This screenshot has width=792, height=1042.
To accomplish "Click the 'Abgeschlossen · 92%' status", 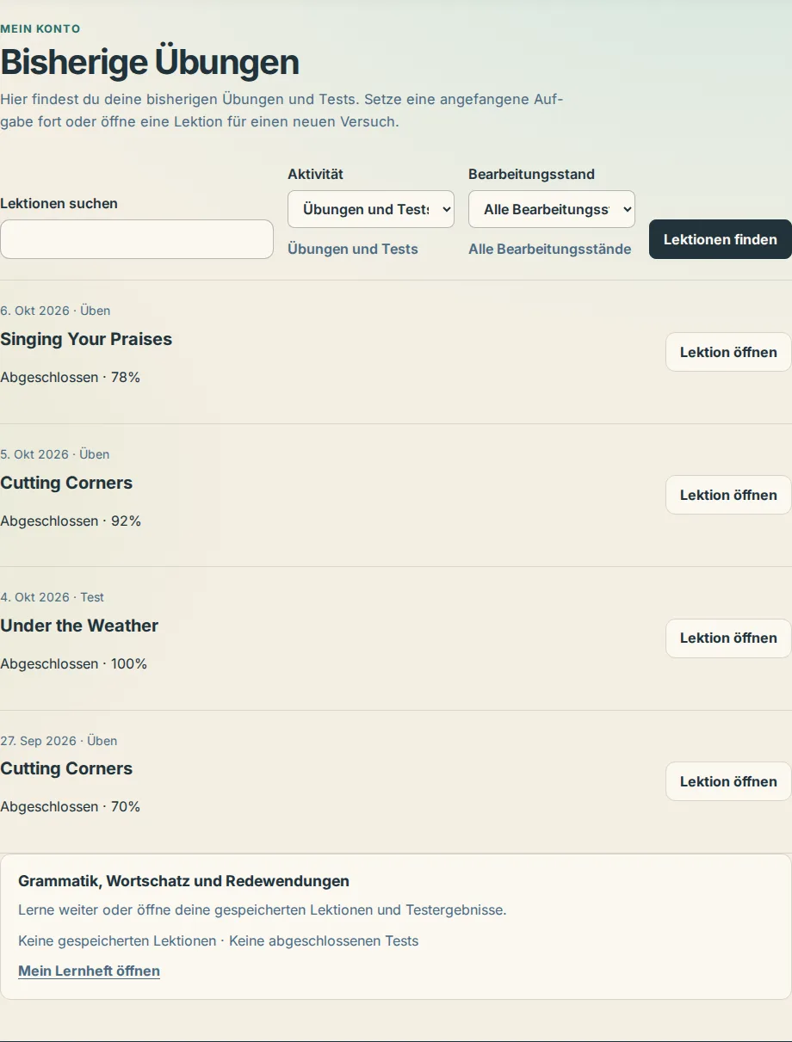I will pyautogui.click(x=71, y=521).
